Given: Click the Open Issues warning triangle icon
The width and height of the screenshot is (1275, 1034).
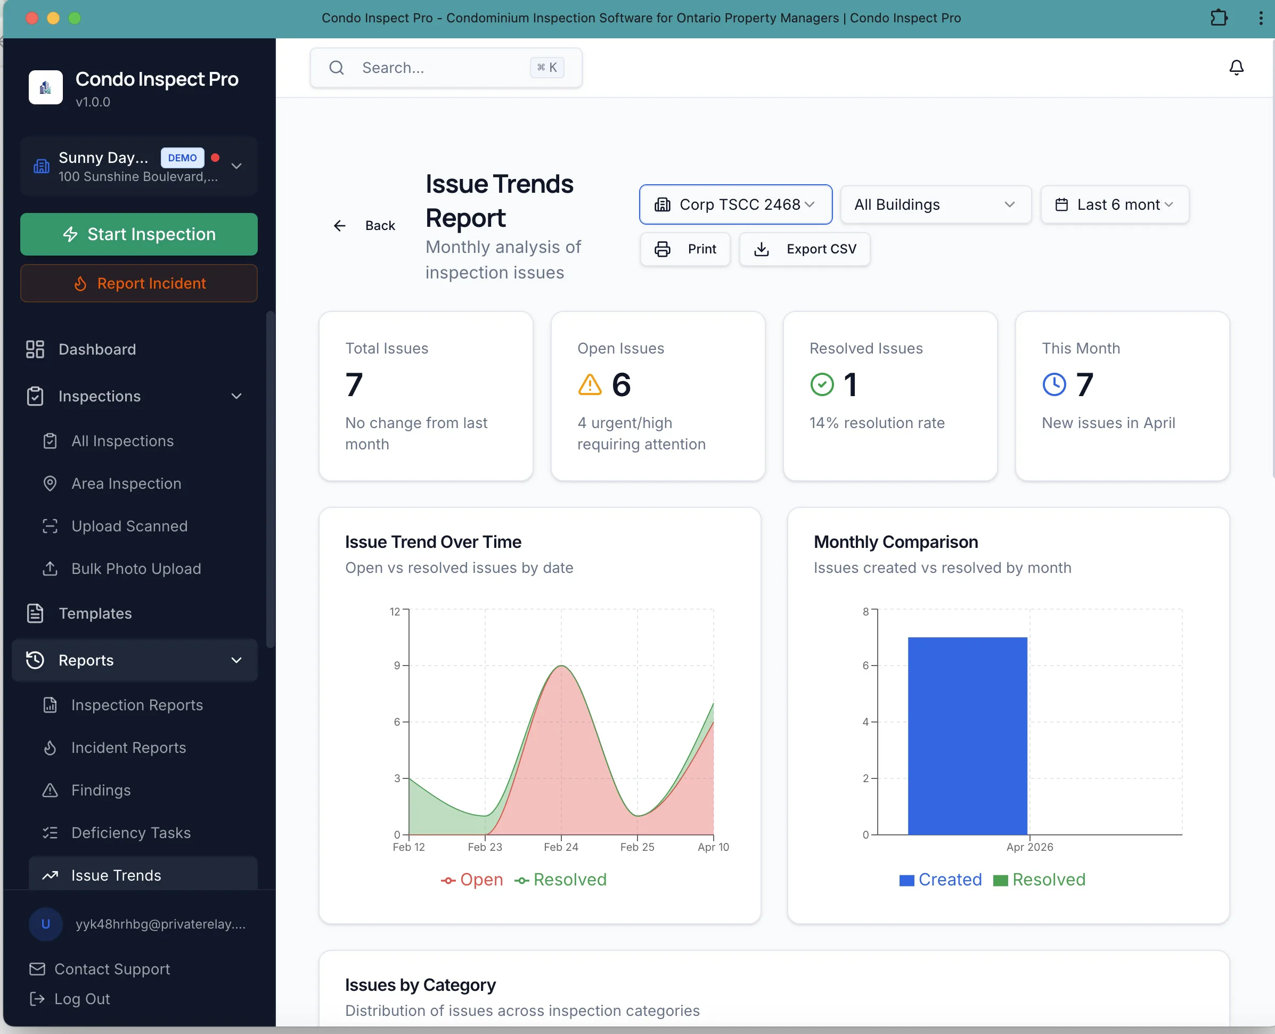Looking at the screenshot, I should pyautogui.click(x=590, y=385).
